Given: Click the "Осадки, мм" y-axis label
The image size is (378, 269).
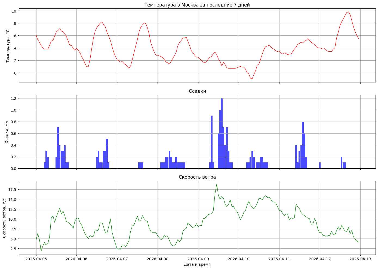Looking at the screenshot, I should (x=7, y=132).
